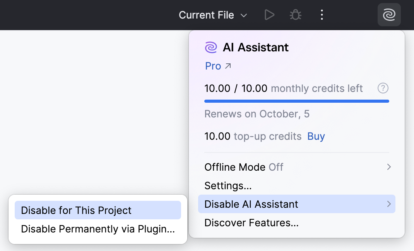414x251 pixels.
Task: Open the Current File run configuration dropdown
Action: pos(213,15)
